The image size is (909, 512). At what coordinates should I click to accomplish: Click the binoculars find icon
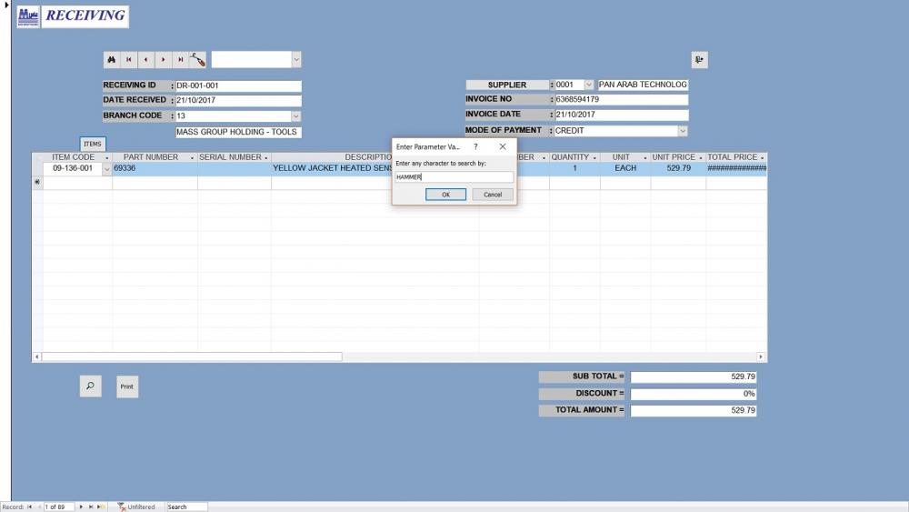pyautogui.click(x=111, y=60)
